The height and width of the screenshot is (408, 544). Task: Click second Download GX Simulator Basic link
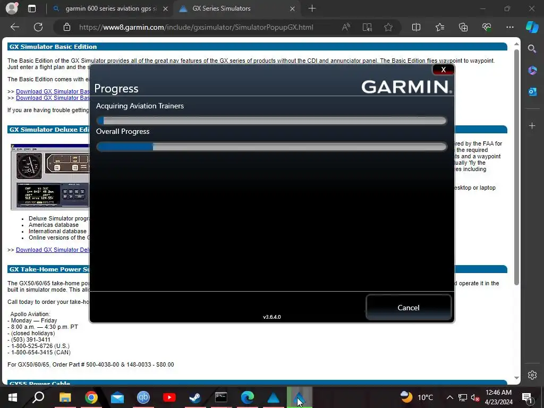[53, 98]
